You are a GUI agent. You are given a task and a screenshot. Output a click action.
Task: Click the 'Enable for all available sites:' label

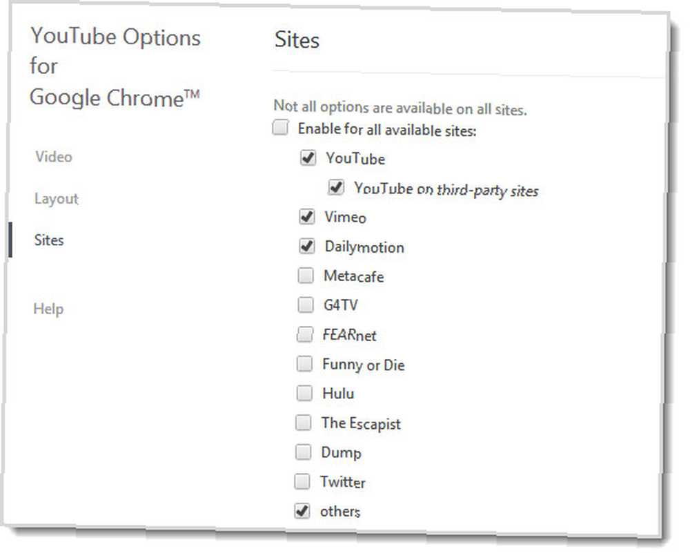(387, 130)
